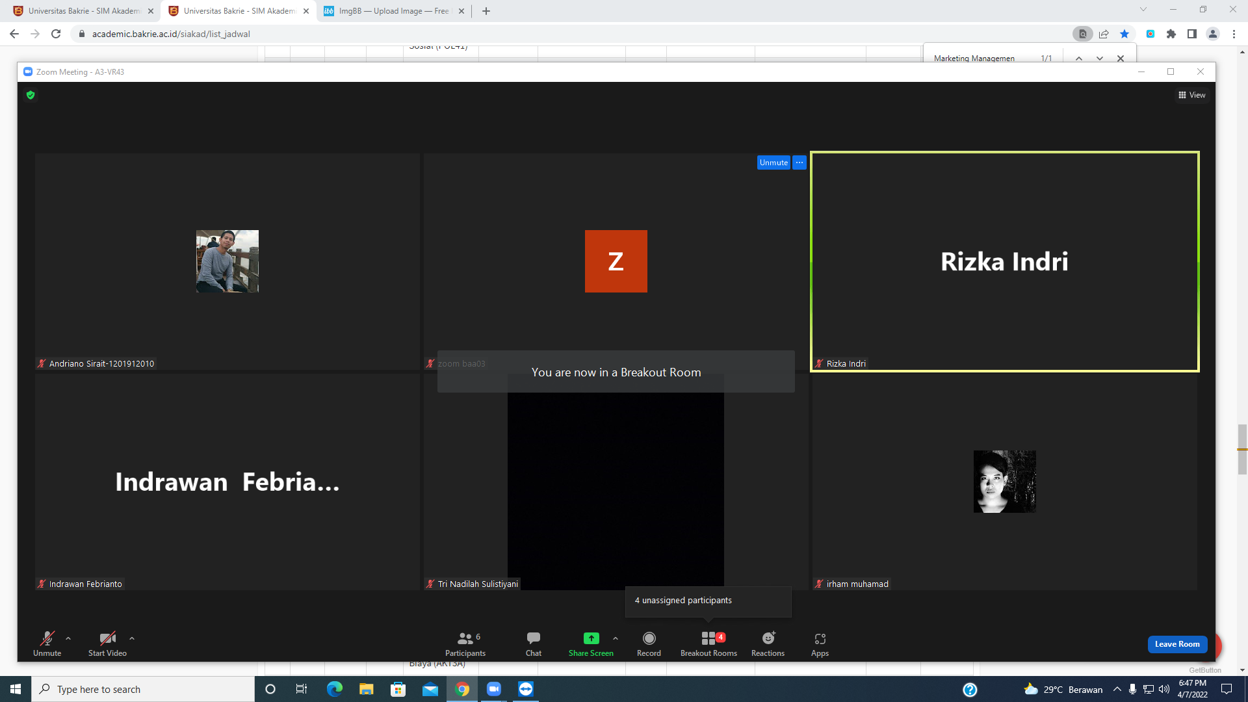1248x702 pixels.
Task: Go to next find result in Chrome
Action: [x=1100, y=58]
